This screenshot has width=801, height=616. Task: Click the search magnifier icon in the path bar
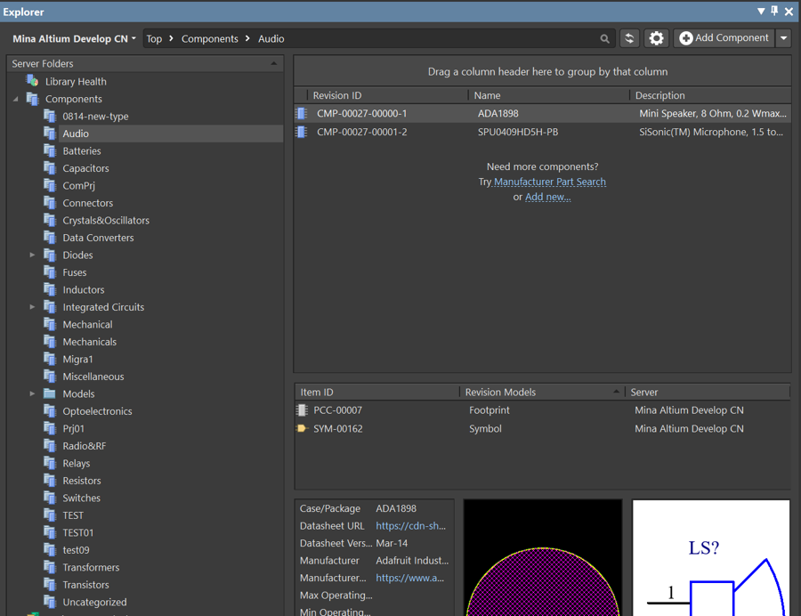click(x=605, y=39)
